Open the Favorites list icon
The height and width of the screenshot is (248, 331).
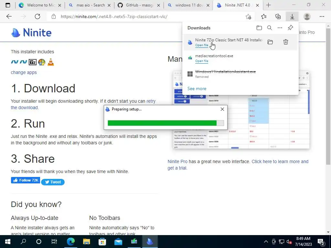[x=264, y=16]
